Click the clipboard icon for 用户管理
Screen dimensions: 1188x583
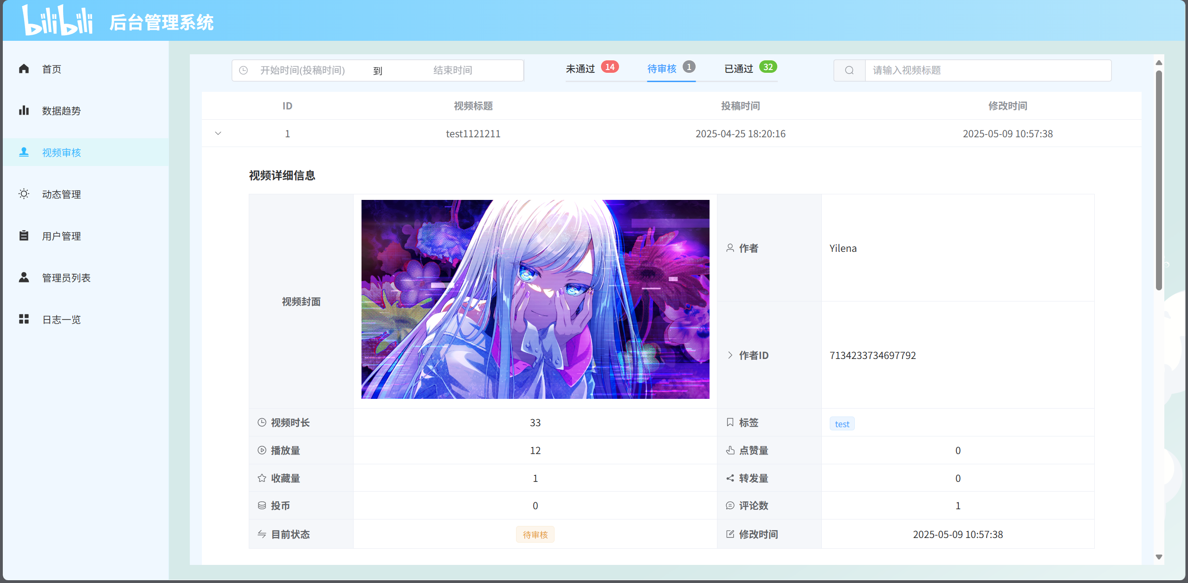point(24,236)
